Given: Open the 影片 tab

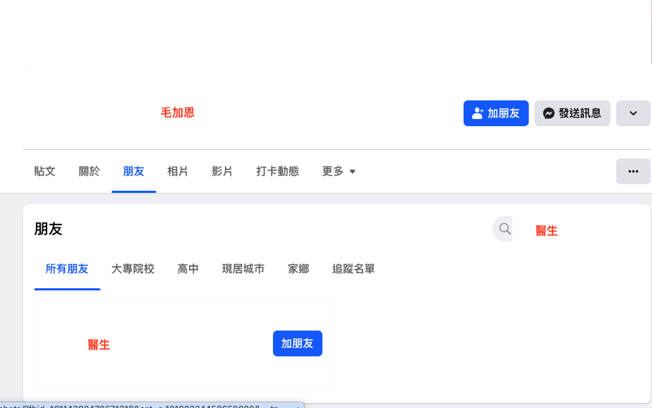Looking at the screenshot, I should [222, 171].
